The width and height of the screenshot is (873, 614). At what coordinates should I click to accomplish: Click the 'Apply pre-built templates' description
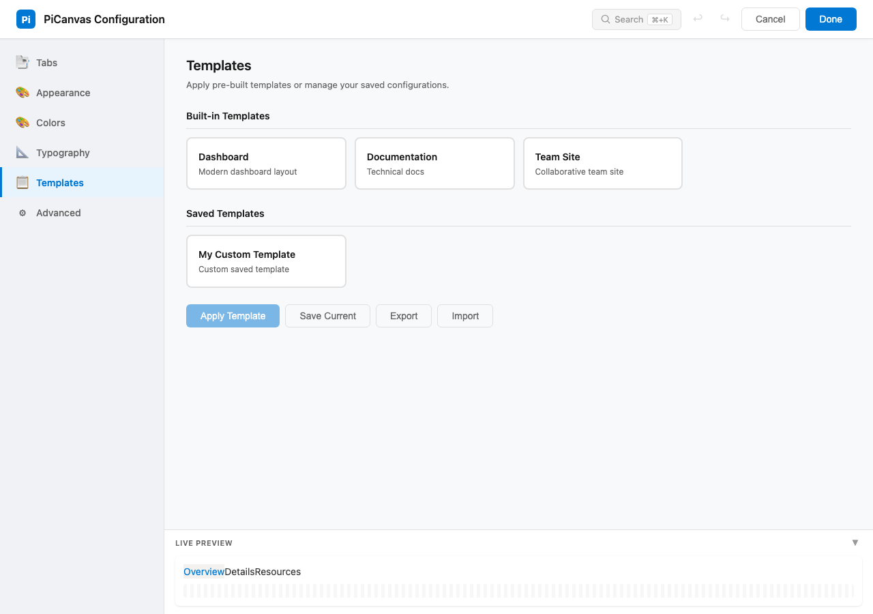point(318,85)
